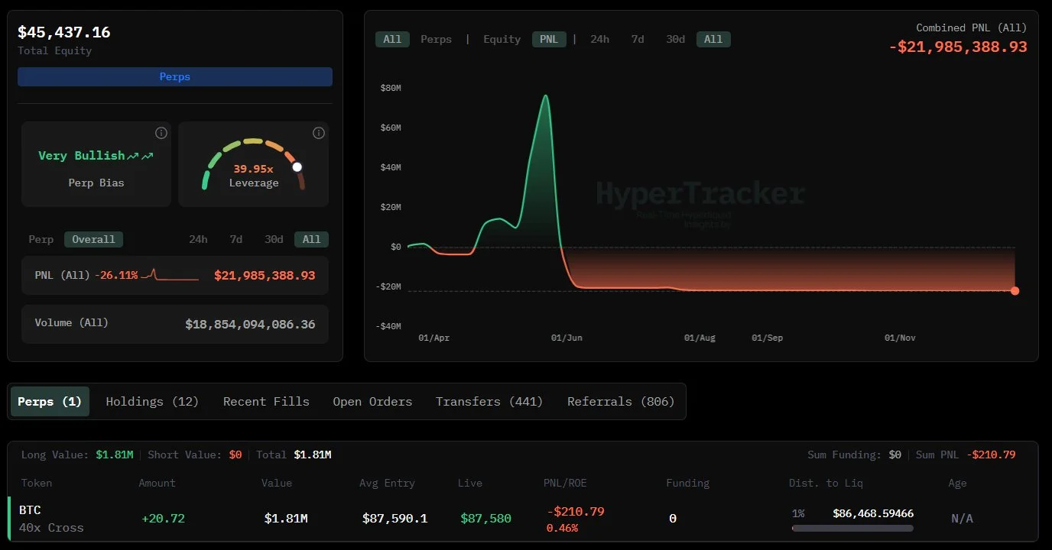Viewport: 1052px width, 550px height.
Task: Click the Very Bullish trend arrows icon
Action: 140,156
